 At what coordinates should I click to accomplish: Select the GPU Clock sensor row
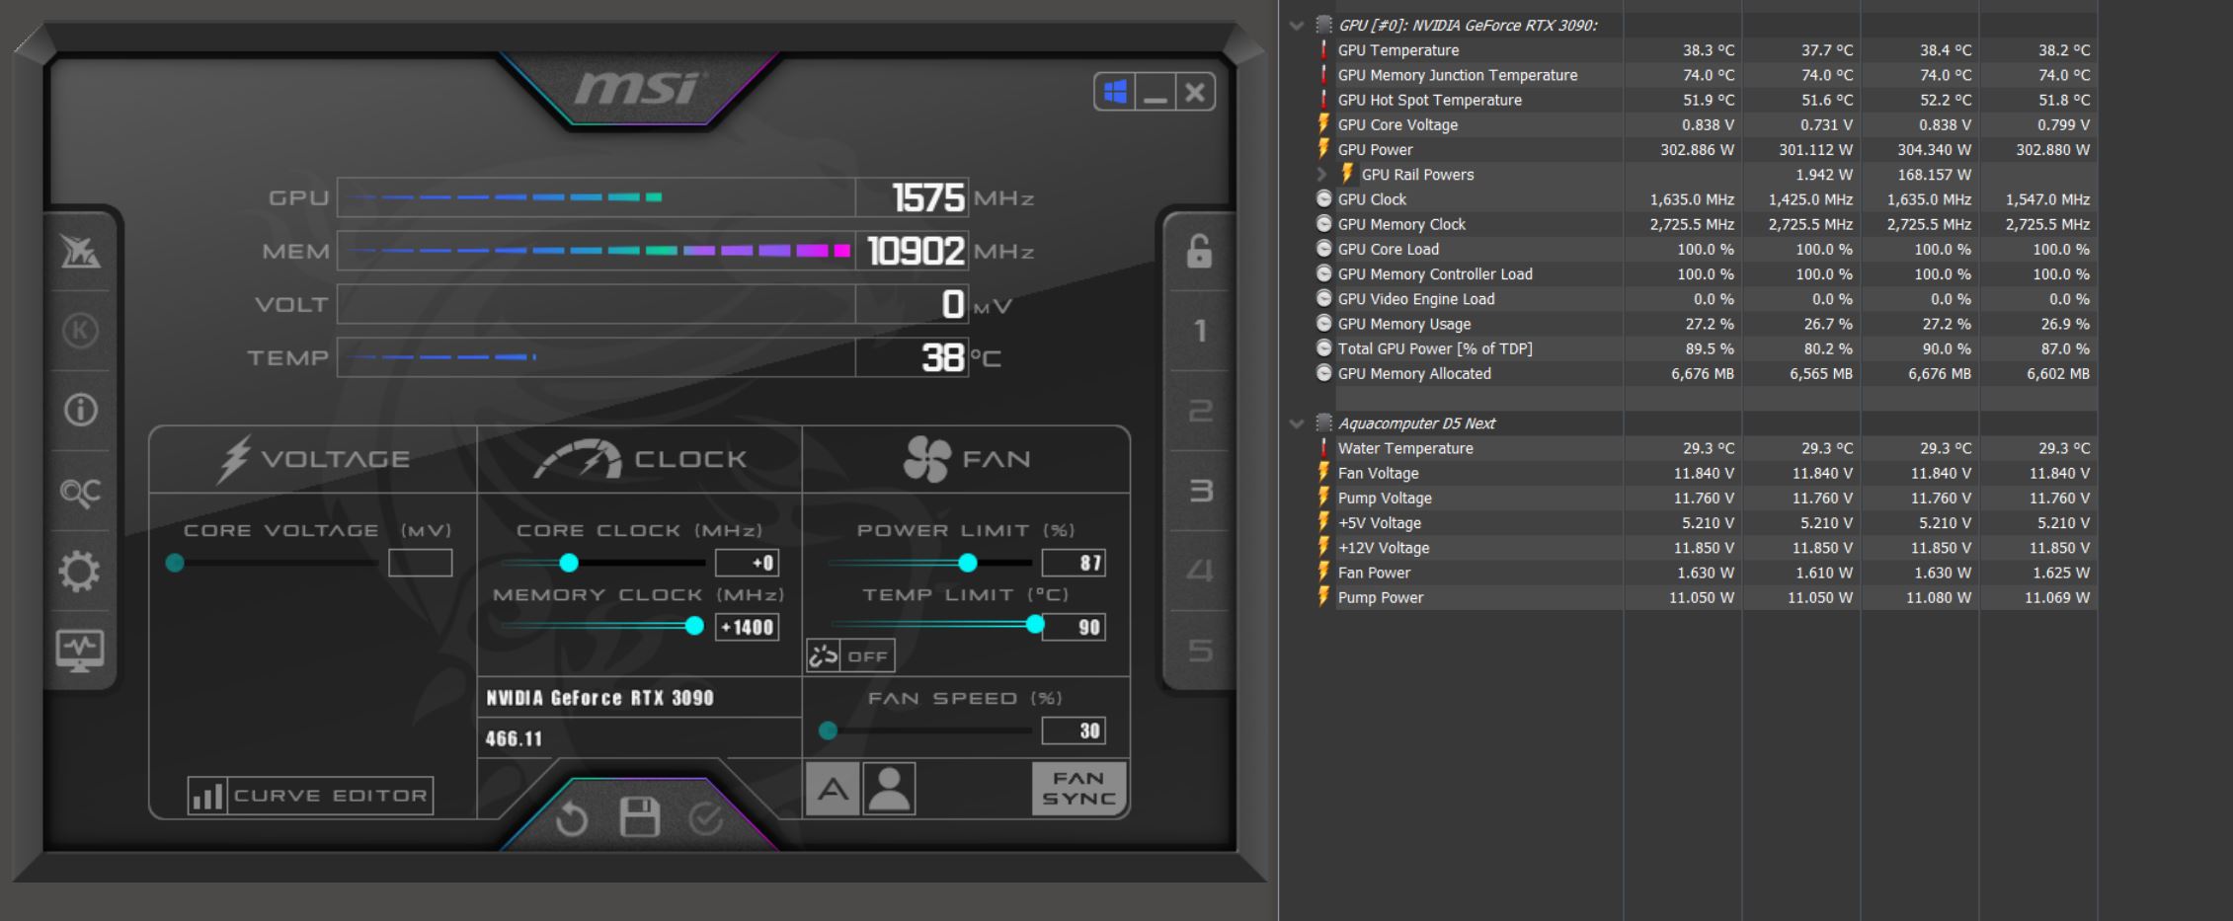point(1706,199)
